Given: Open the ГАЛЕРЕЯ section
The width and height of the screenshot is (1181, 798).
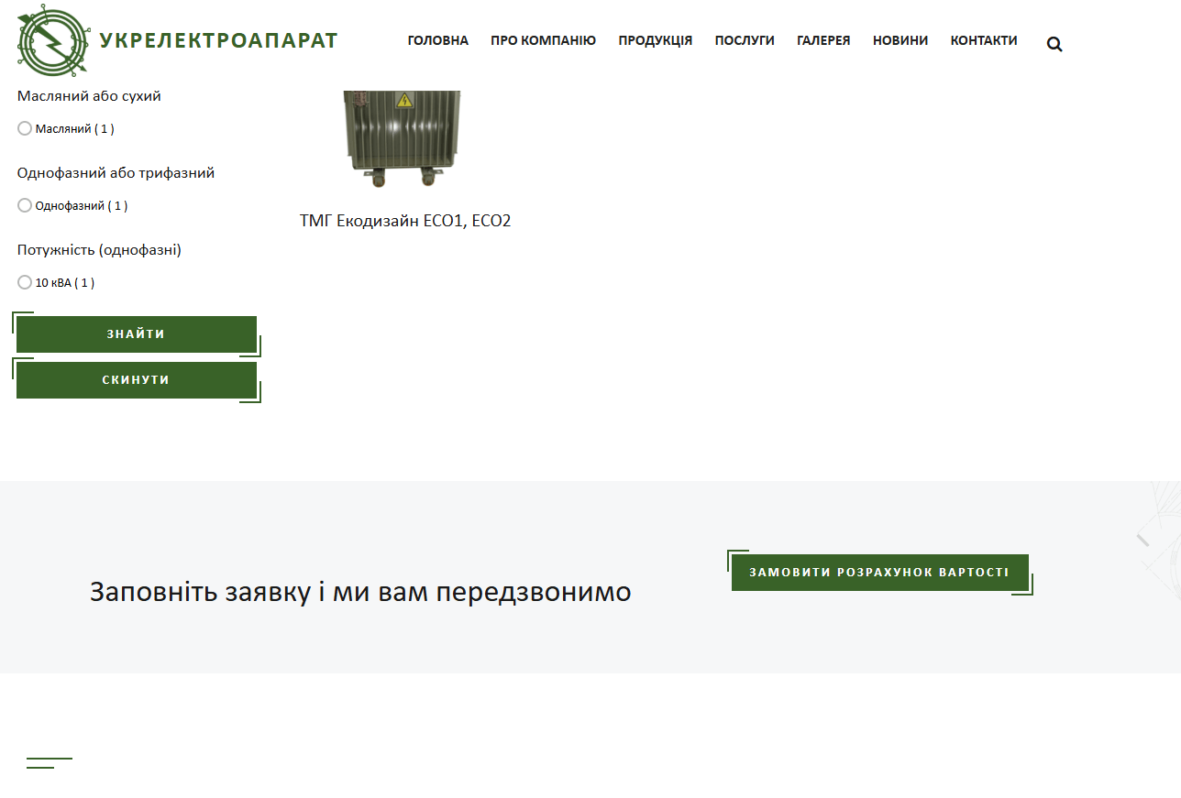Looking at the screenshot, I should (x=823, y=40).
